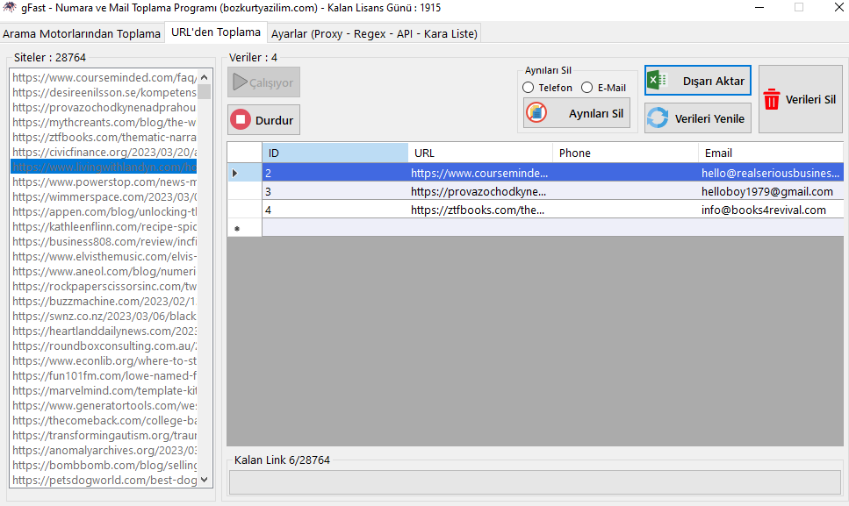The height and width of the screenshot is (506, 849).
Task: Select the highlighted livingwithlandyn.com list entry
Action: pyautogui.click(x=104, y=167)
